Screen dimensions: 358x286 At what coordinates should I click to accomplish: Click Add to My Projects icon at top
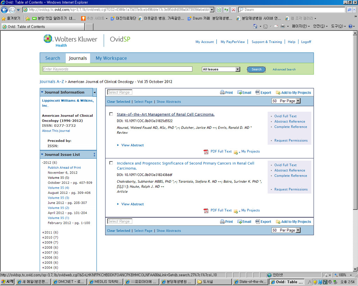pyautogui.click(x=278, y=93)
